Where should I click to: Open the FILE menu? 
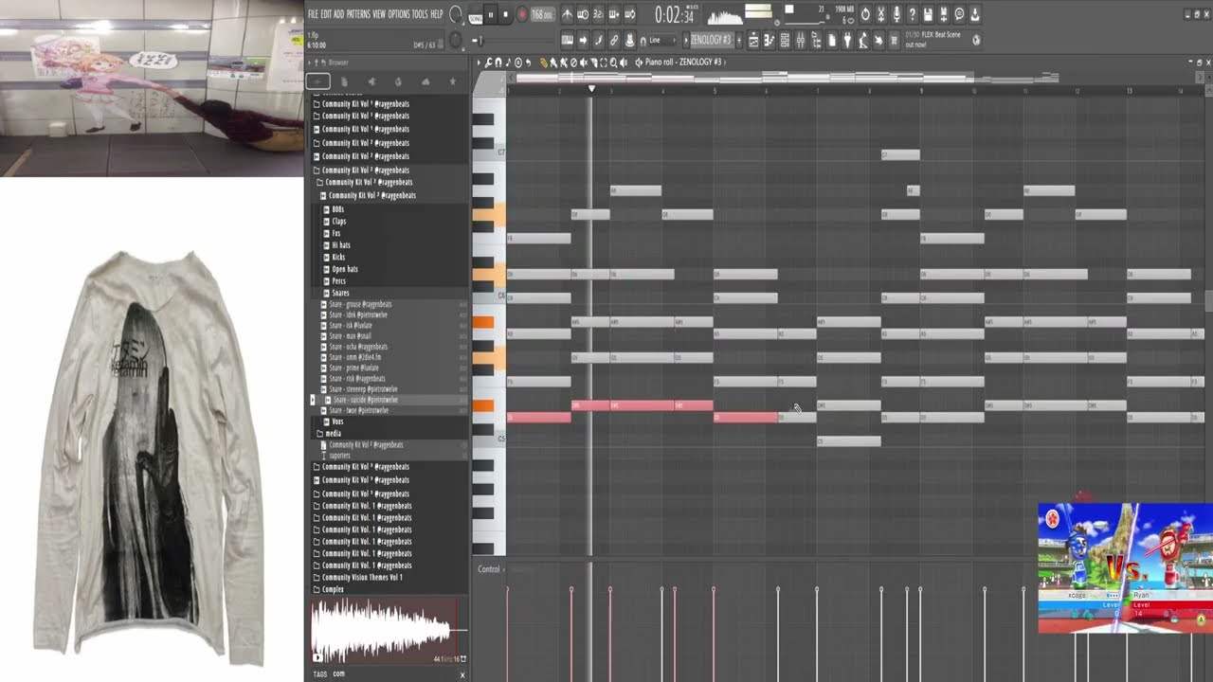313,14
